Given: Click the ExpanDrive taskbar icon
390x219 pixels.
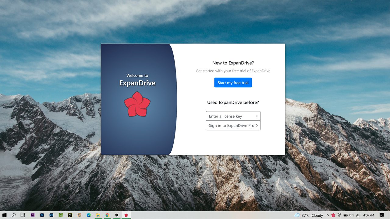Looking at the screenshot, I should tap(126, 215).
